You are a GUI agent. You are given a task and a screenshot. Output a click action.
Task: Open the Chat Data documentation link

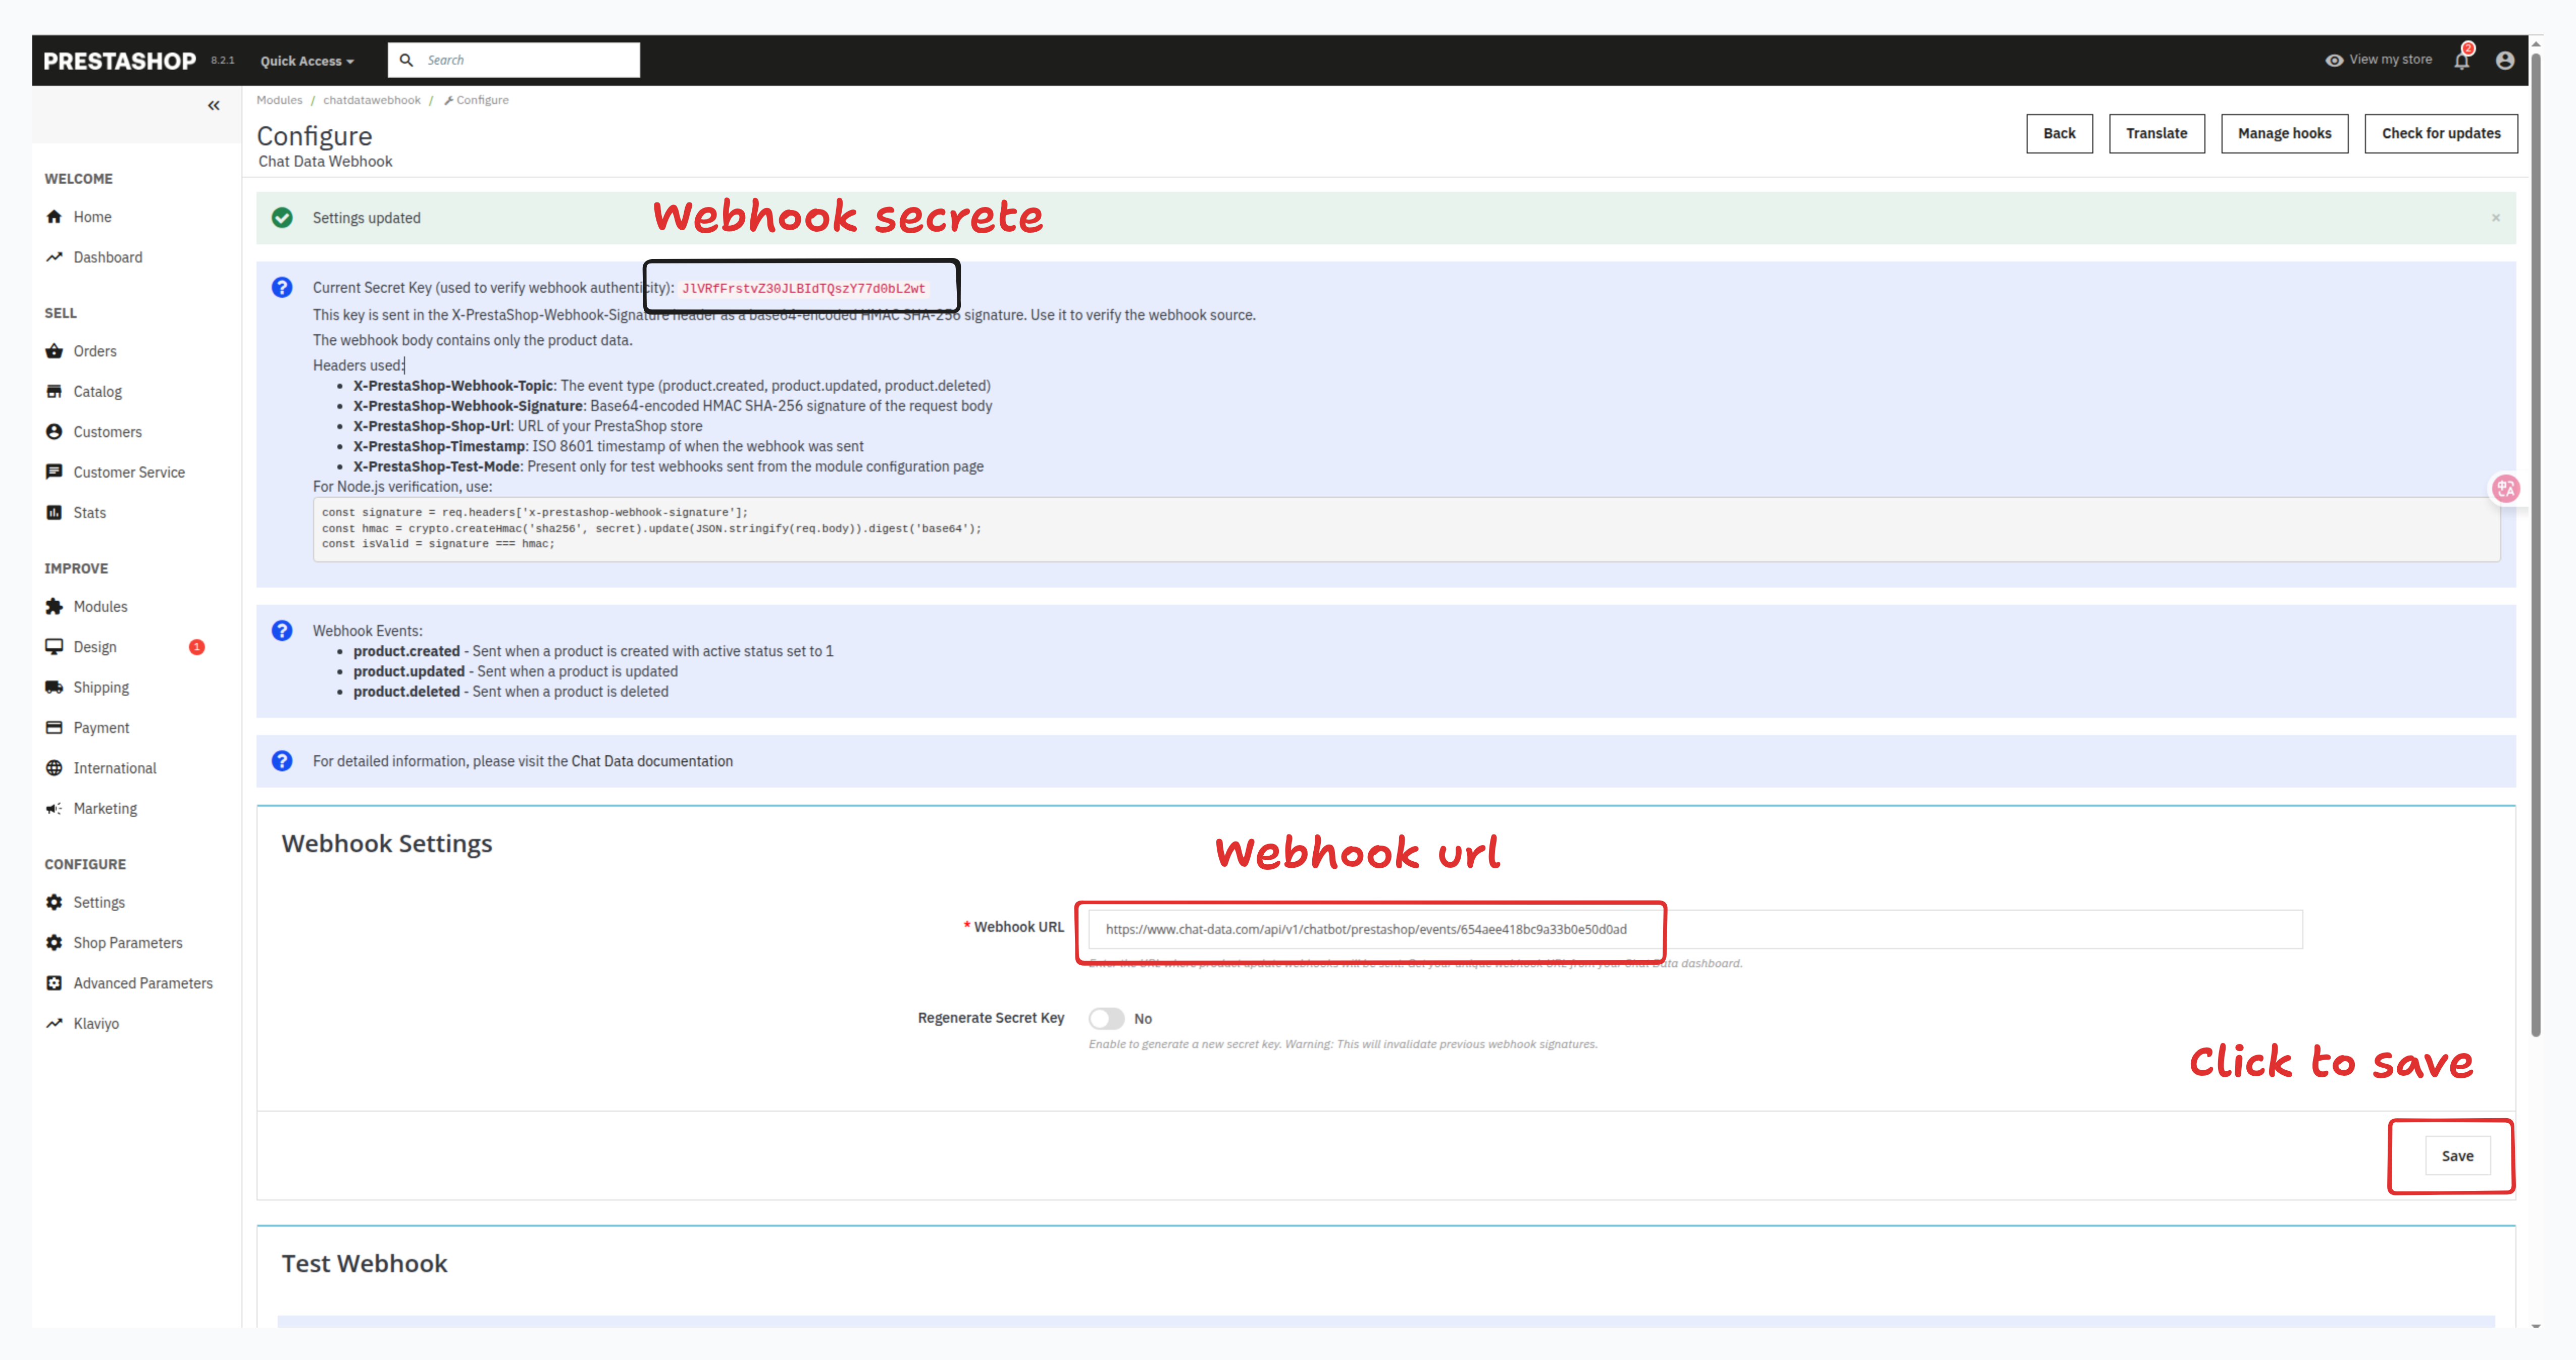(652, 761)
